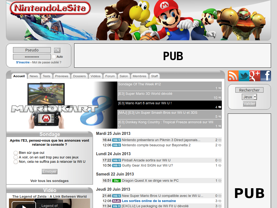Select '[E3] Super Mario 3D World dévoilé' slide
Viewport: 277px width, 208px height.
click(170, 96)
